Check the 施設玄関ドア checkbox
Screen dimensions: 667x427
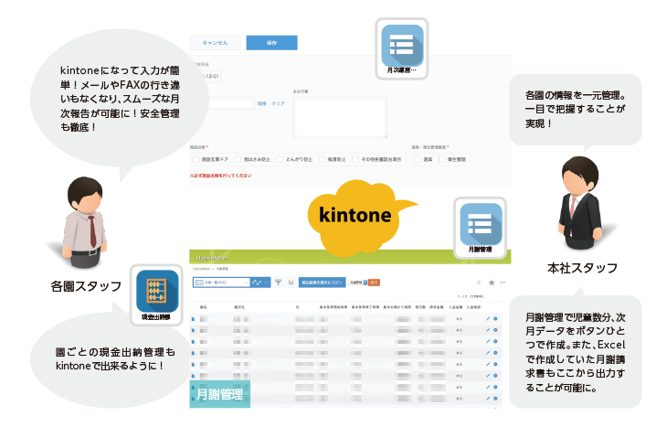(196, 159)
